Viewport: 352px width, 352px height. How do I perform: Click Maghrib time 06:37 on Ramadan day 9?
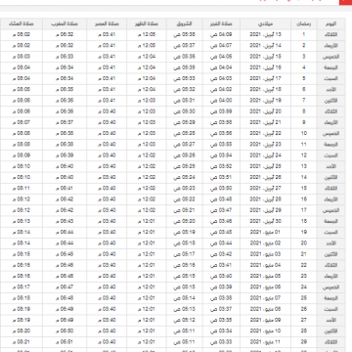[x=65, y=122]
